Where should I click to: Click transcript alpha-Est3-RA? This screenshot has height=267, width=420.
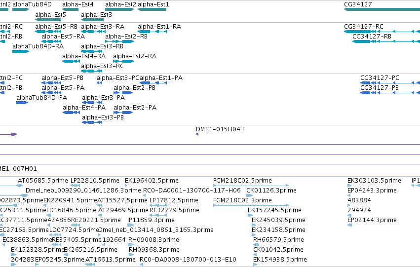pos(93,32)
